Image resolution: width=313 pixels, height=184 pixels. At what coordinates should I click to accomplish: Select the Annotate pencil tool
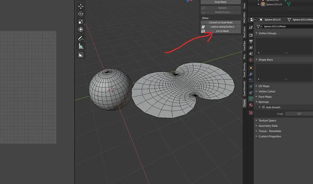[x=81, y=38]
